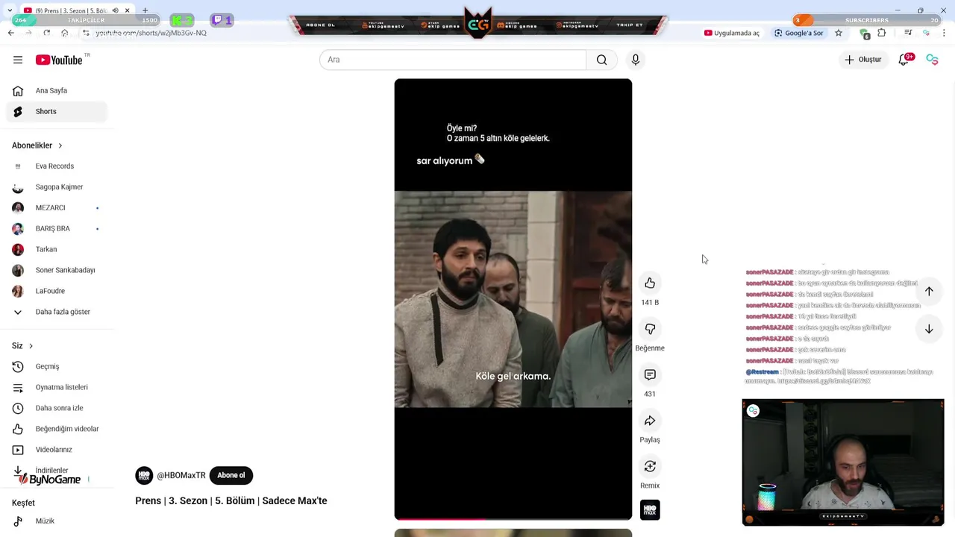Image resolution: width=955 pixels, height=537 pixels.
Task: Bookmark this page with the star
Action: 839,33
